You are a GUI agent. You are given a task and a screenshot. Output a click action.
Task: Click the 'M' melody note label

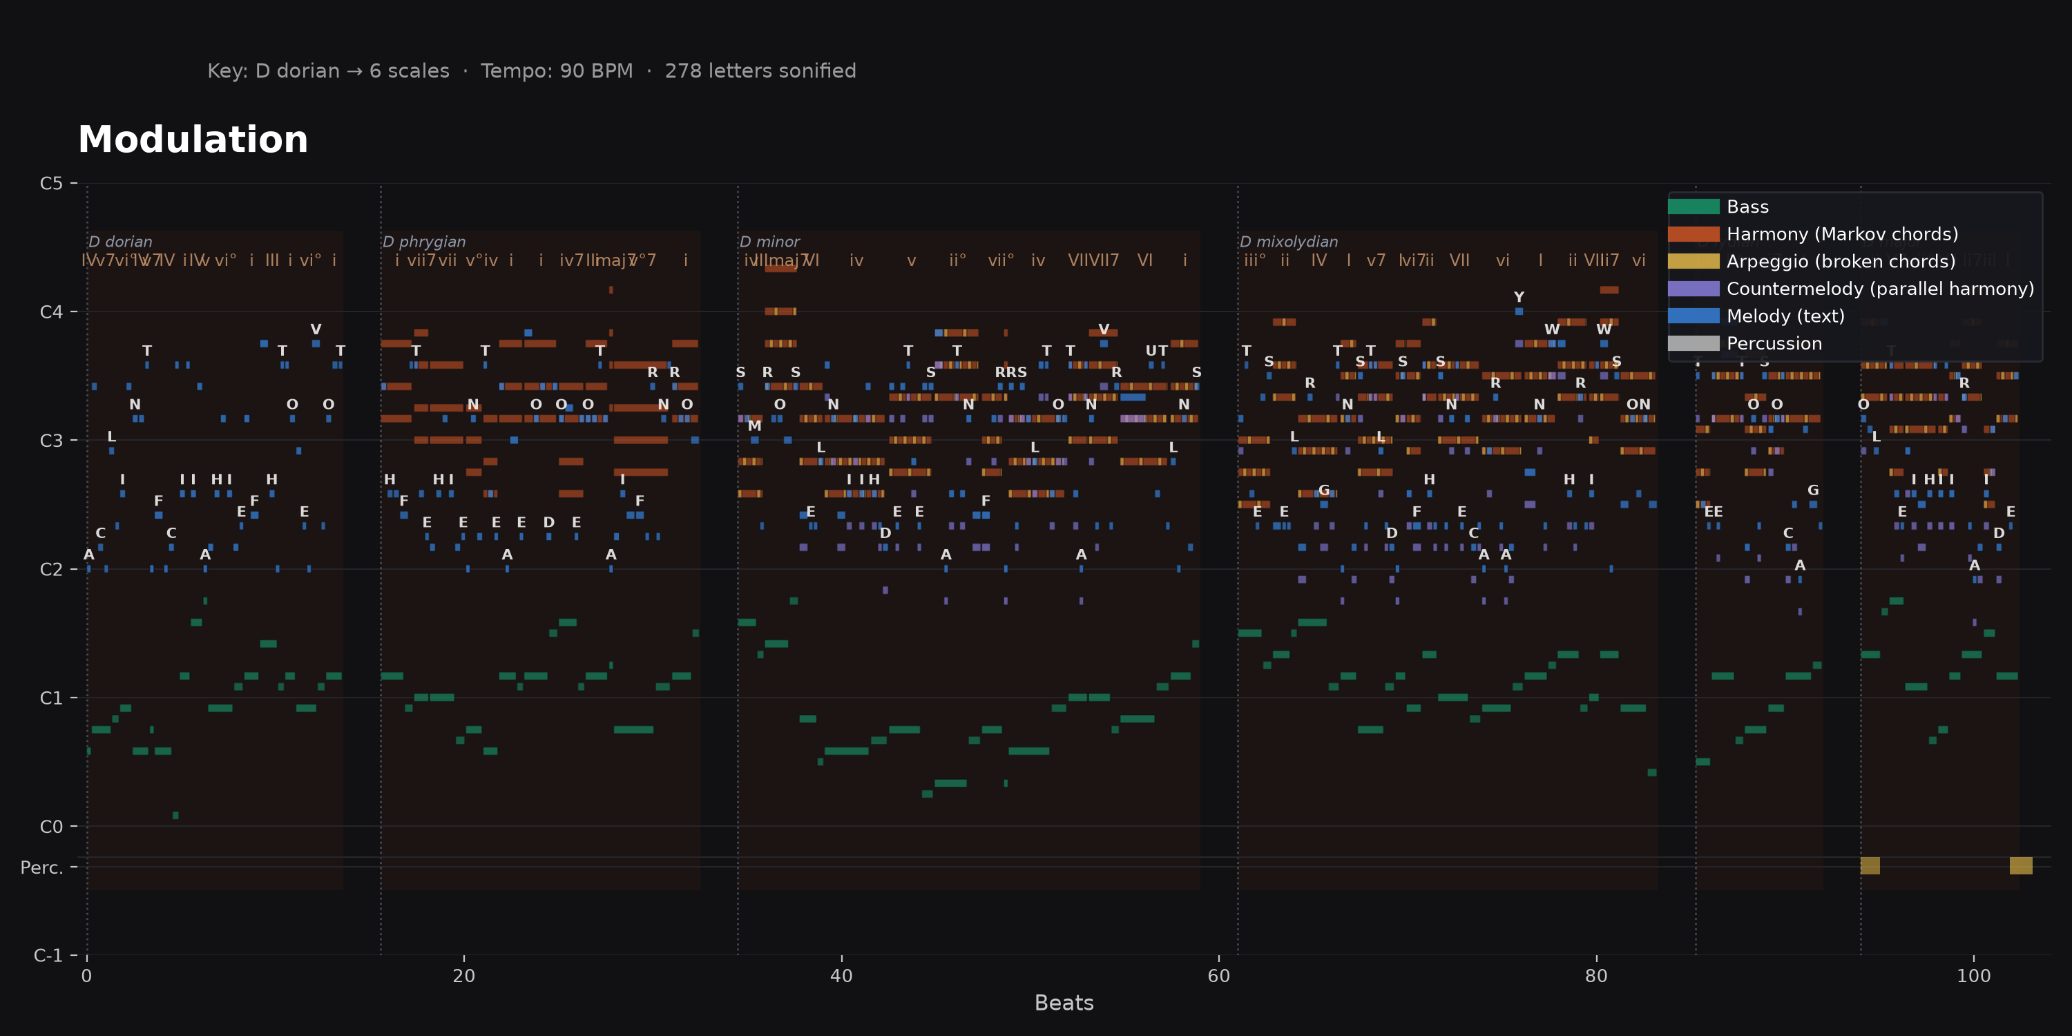point(754,425)
